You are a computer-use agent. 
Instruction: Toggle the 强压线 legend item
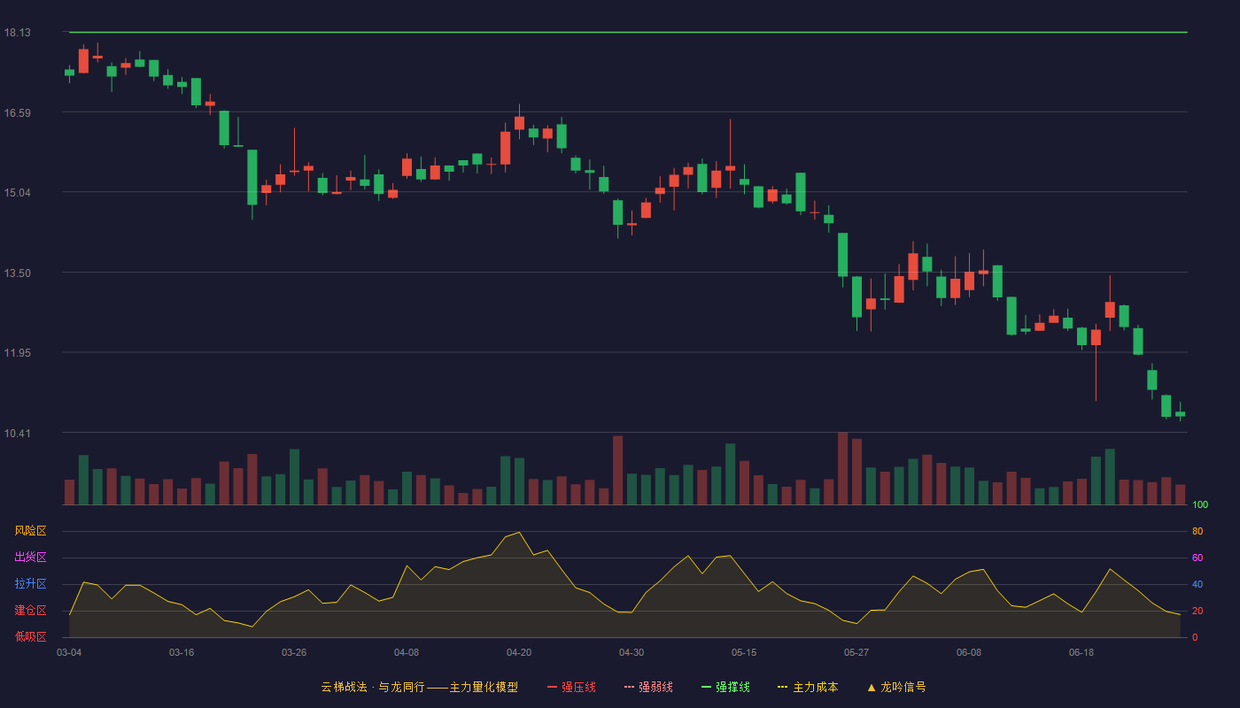571,687
